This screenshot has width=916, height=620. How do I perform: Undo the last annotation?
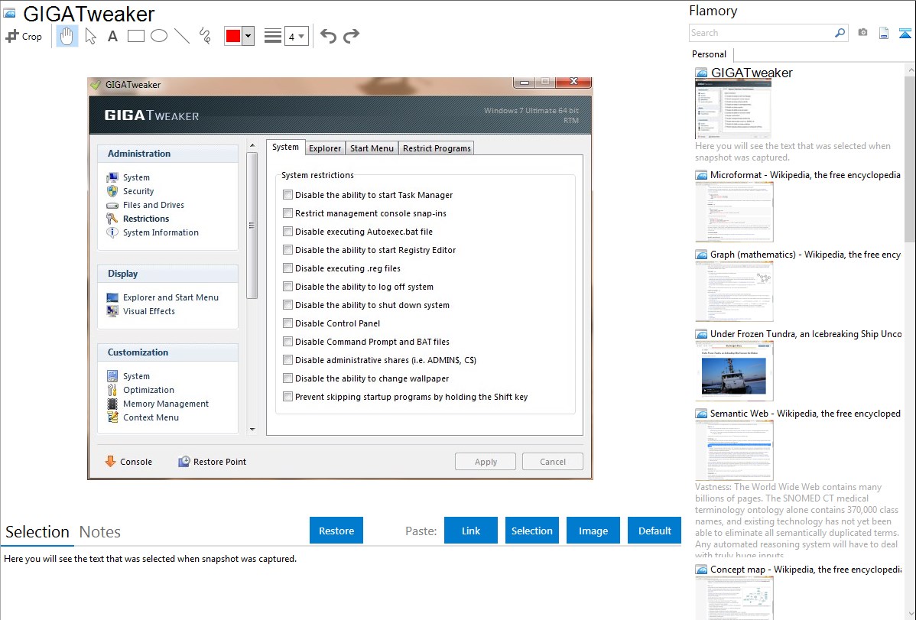click(328, 36)
